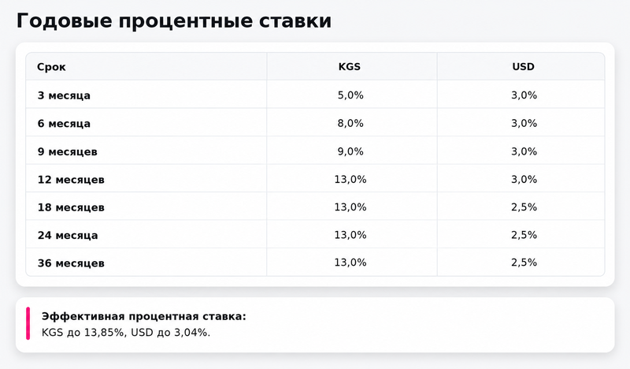
Task: Click the '18 месяцев' row label
Action: [71, 207]
